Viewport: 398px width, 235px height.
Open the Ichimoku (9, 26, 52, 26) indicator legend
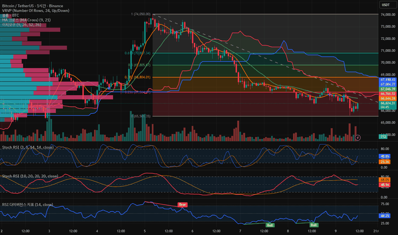point(22,25)
